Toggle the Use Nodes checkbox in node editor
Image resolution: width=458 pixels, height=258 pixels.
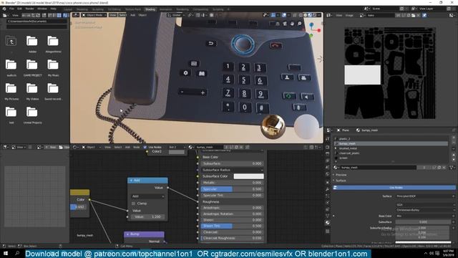tap(145, 147)
